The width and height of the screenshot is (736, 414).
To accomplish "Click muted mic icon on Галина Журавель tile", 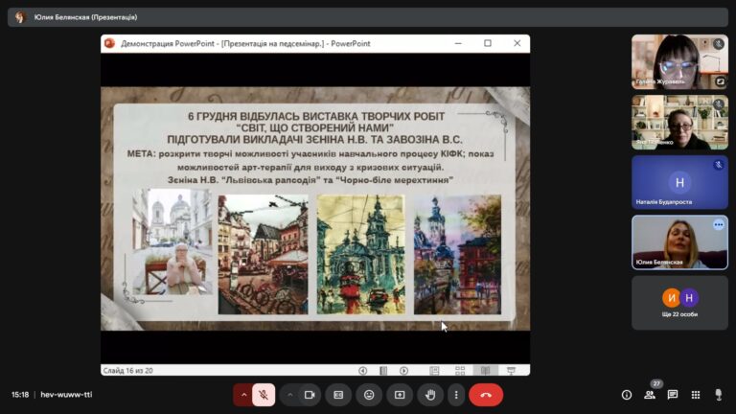I will 718,44.
